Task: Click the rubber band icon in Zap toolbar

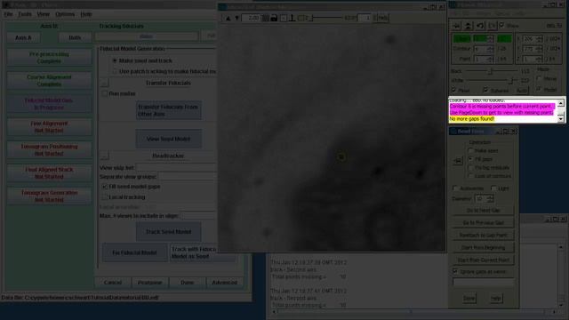Action: click(x=301, y=18)
